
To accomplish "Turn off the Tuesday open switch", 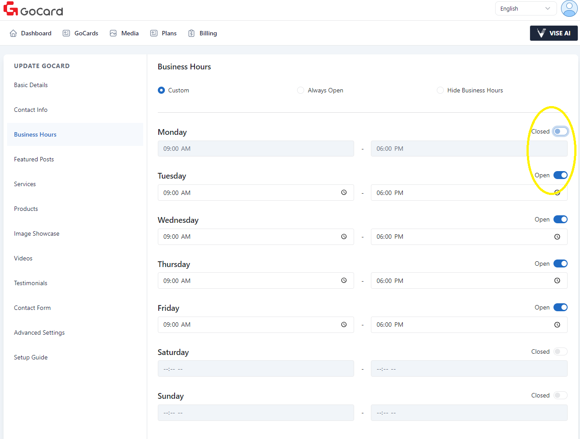I will pyautogui.click(x=560, y=175).
